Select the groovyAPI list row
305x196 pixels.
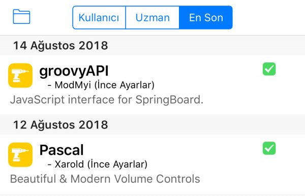(x=152, y=85)
